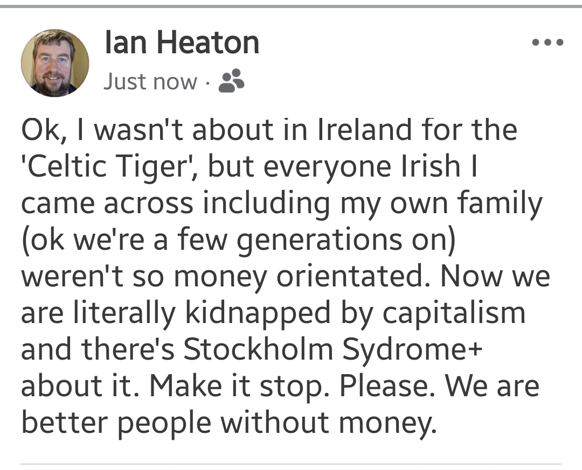582x470 pixels.
Task: Click the divider line below the post
Action: pyautogui.click(x=291, y=464)
